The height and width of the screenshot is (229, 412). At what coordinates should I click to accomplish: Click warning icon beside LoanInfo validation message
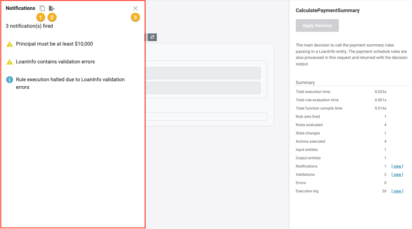[10, 62]
